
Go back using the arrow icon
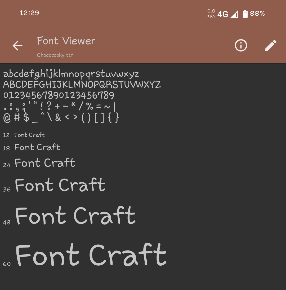click(17, 46)
